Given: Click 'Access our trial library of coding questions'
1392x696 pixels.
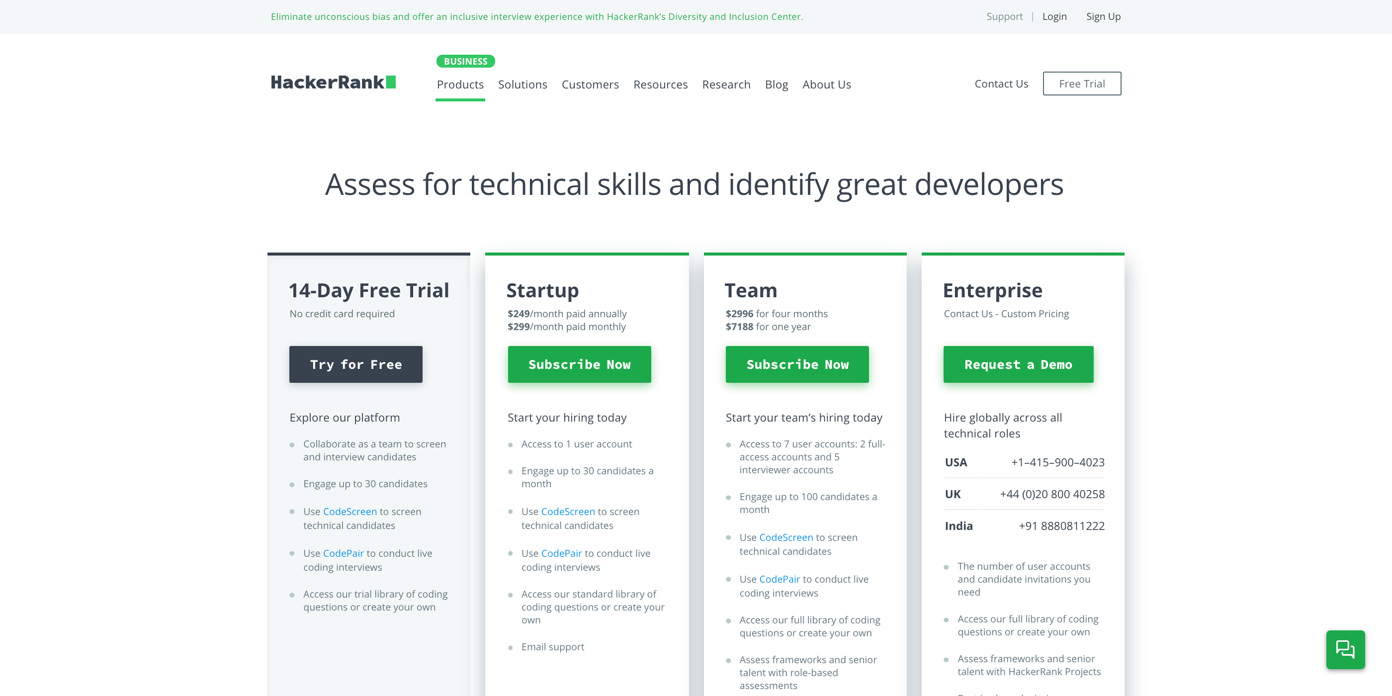Looking at the screenshot, I should (375, 600).
